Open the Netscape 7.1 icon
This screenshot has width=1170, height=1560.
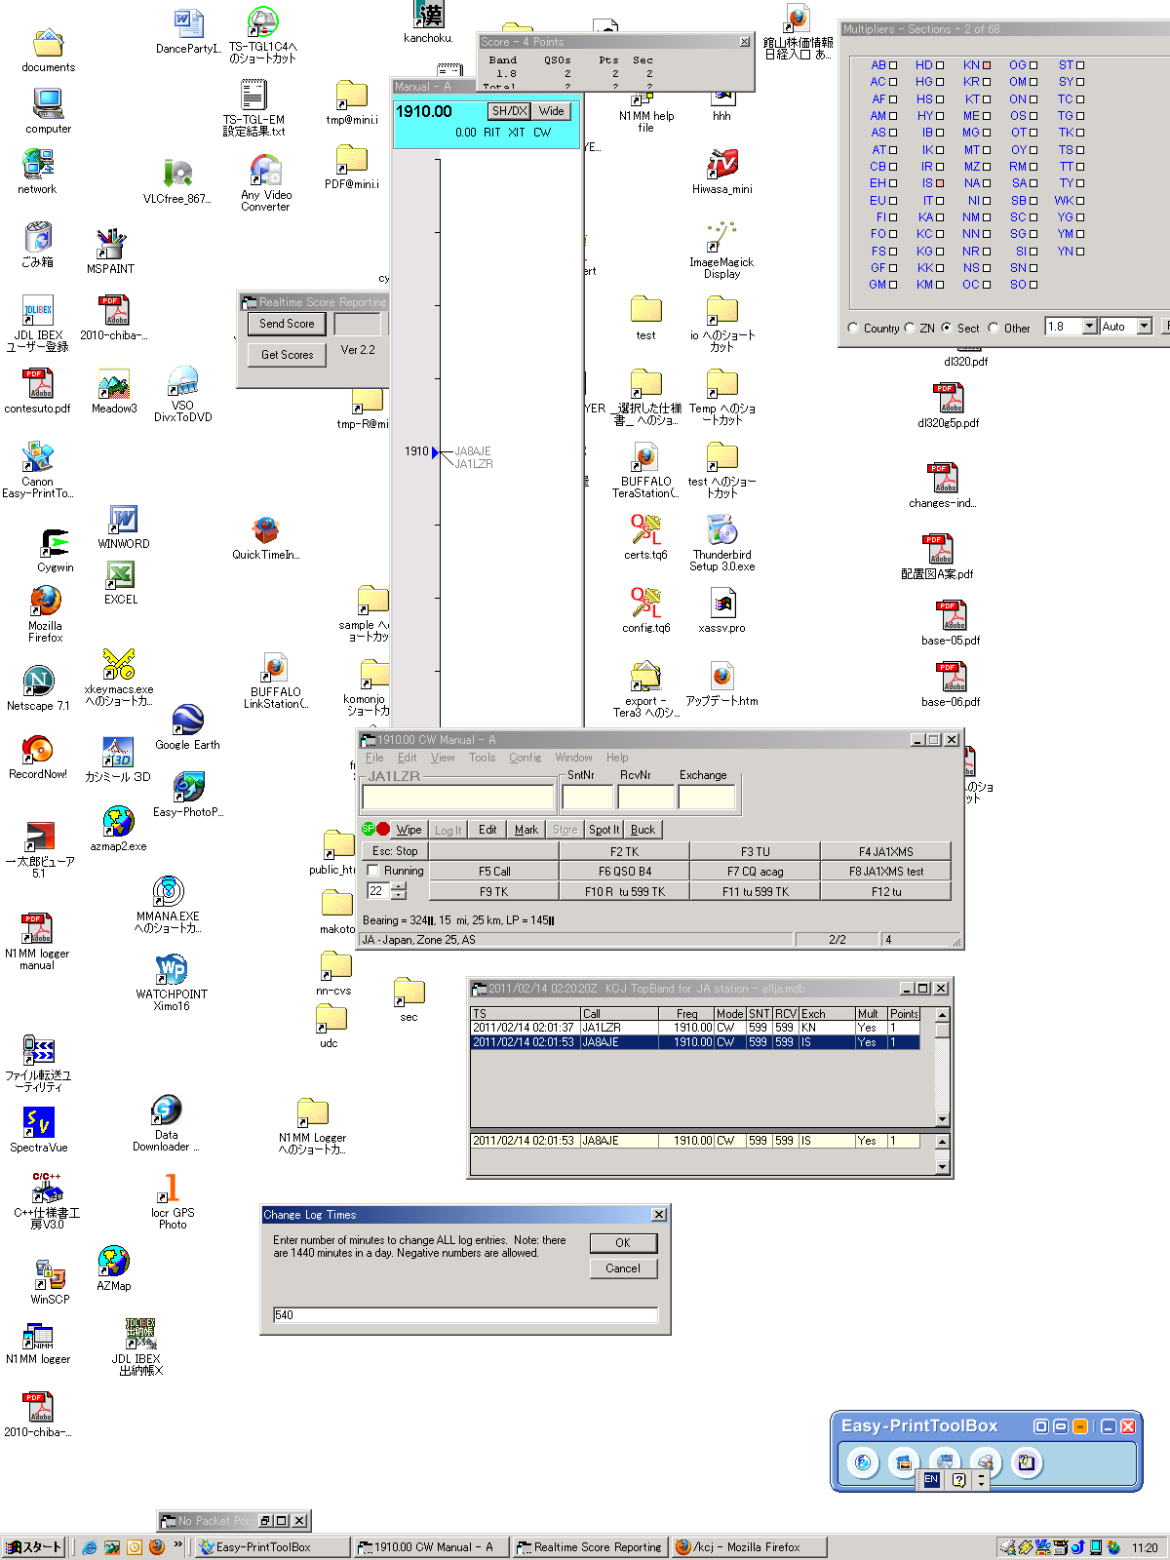[38, 681]
